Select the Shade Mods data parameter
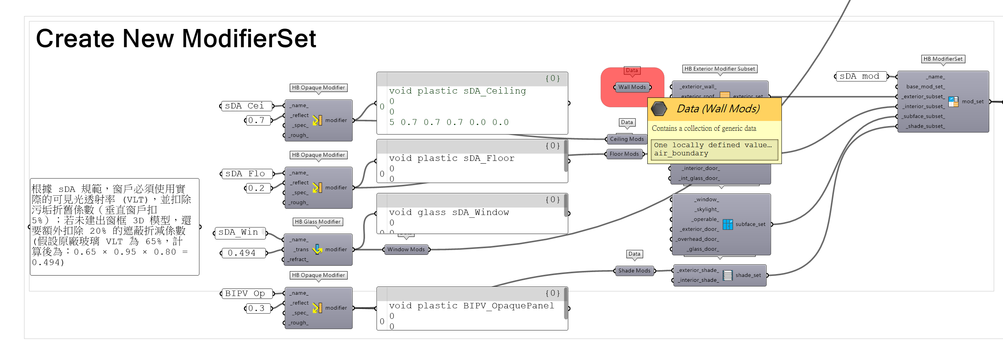1003x348 pixels. tap(634, 270)
